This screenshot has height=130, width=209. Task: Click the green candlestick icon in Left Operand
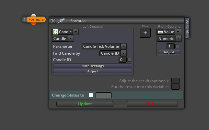55,32
